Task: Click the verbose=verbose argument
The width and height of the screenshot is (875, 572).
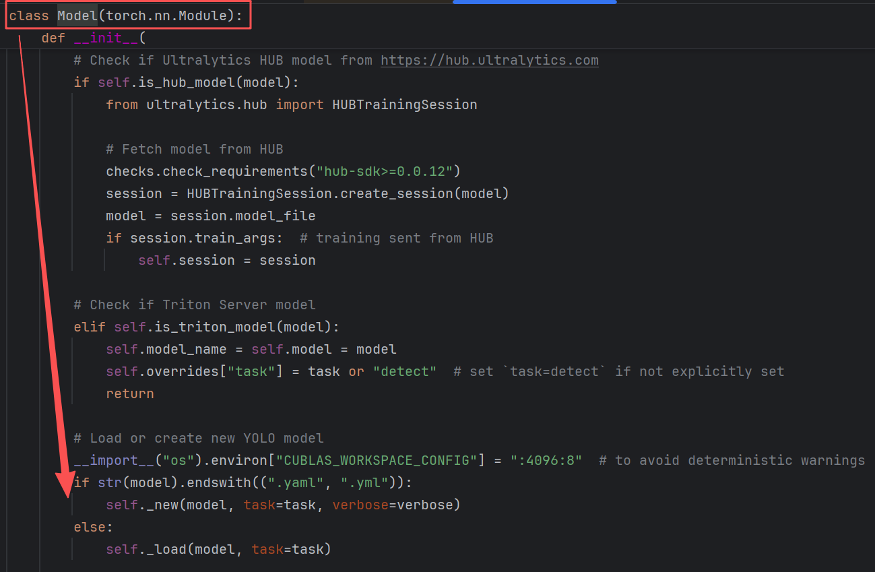Action: point(393,505)
